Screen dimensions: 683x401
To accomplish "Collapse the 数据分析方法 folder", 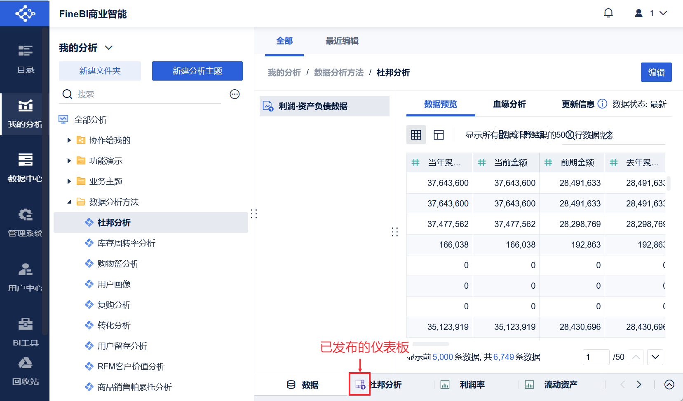I will point(69,202).
